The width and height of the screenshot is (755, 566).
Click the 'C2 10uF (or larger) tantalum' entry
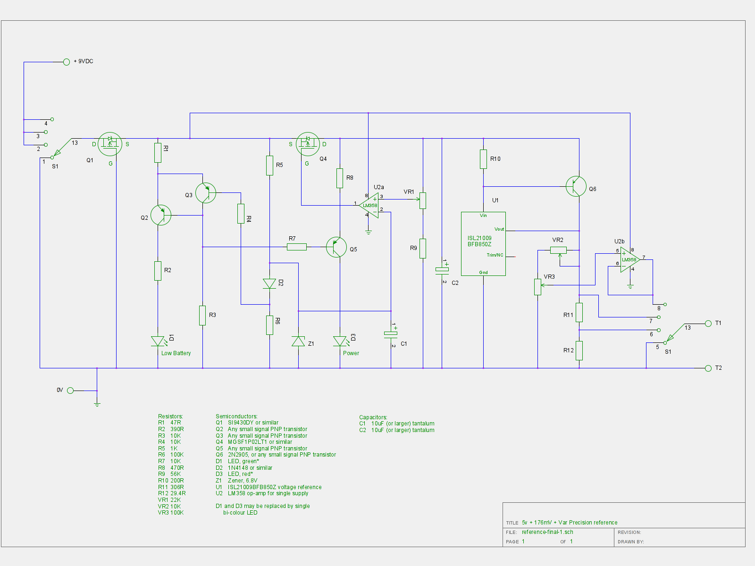click(397, 430)
